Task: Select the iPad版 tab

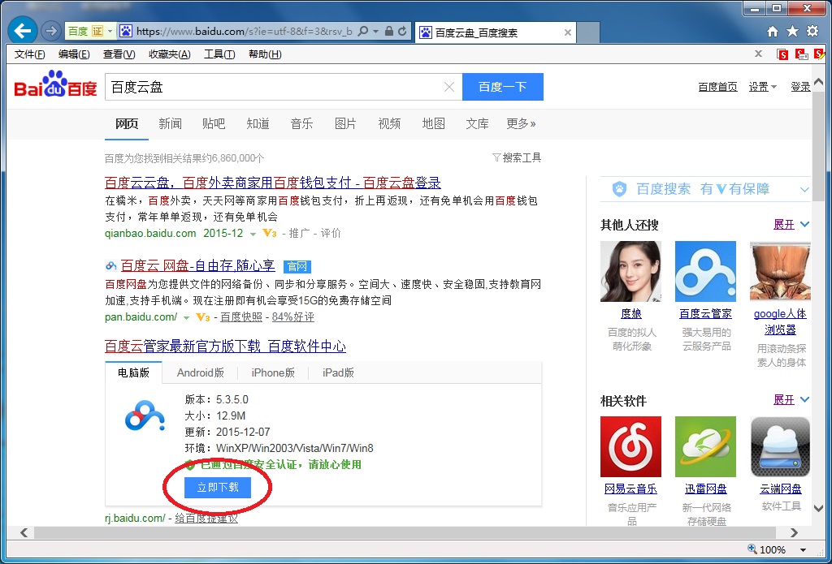Action: point(338,372)
